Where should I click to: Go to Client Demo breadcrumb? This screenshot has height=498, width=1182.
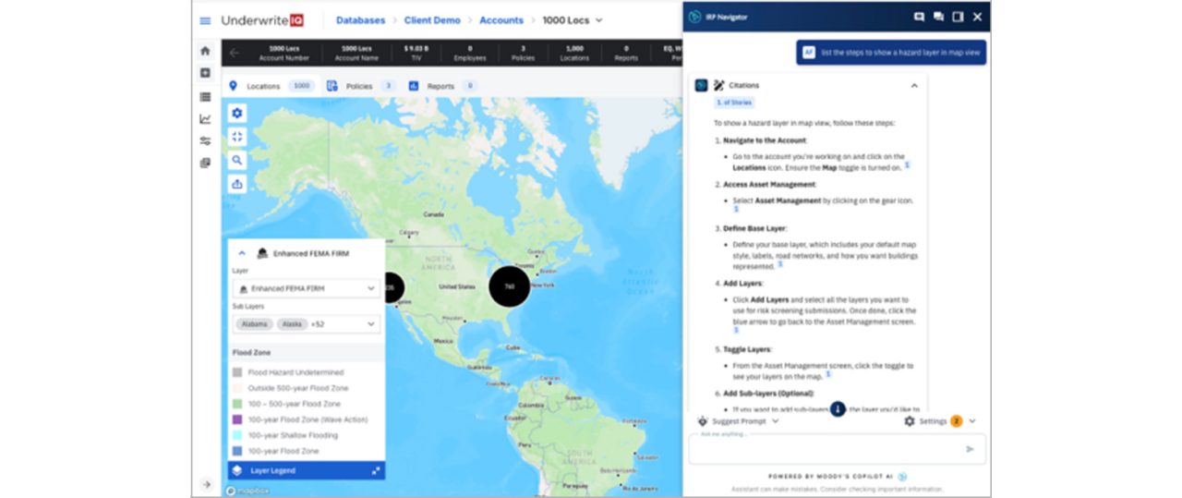431,20
